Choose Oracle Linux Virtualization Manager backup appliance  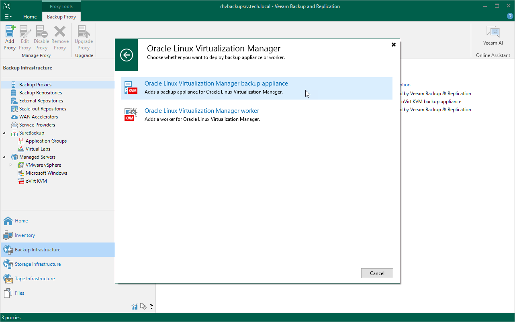click(x=257, y=88)
